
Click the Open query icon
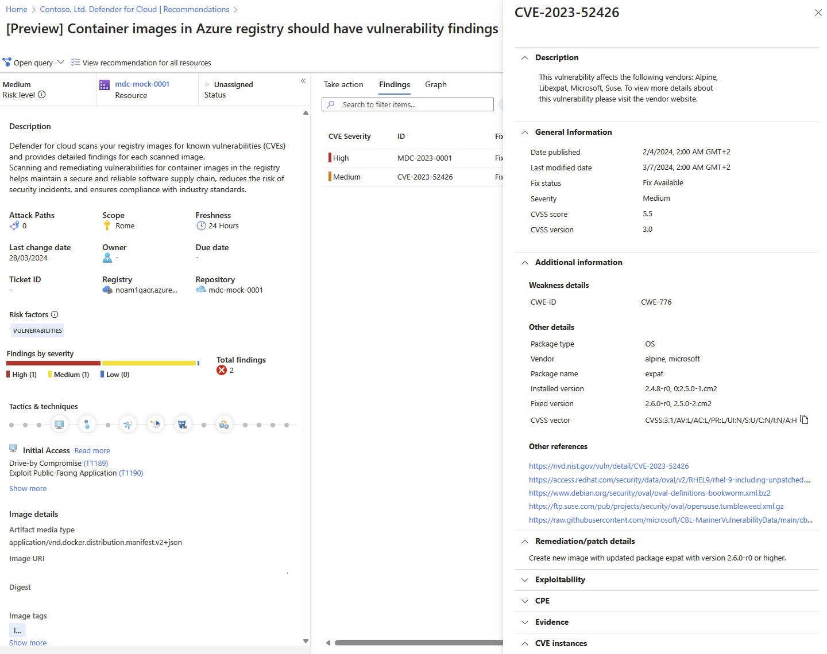point(7,63)
